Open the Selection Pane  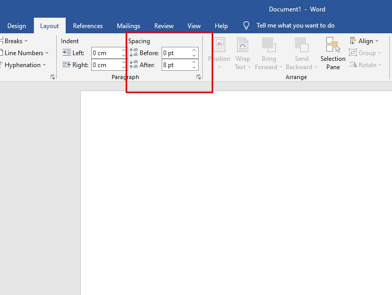point(333,53)
